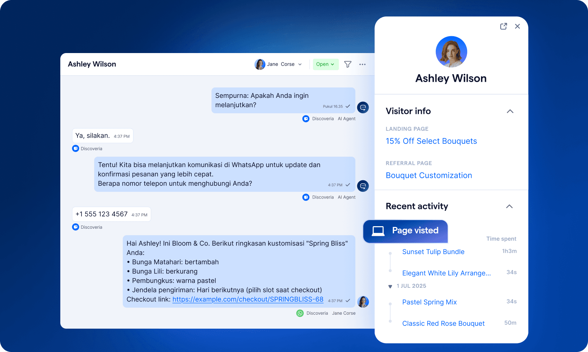Collapse the 1 JUL 2025 activity group
The height and width of the screenshot is (352, 588).
(x=390, y=286)
